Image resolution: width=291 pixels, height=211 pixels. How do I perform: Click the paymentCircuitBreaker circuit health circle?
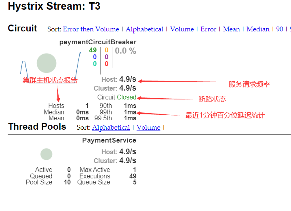46,63
